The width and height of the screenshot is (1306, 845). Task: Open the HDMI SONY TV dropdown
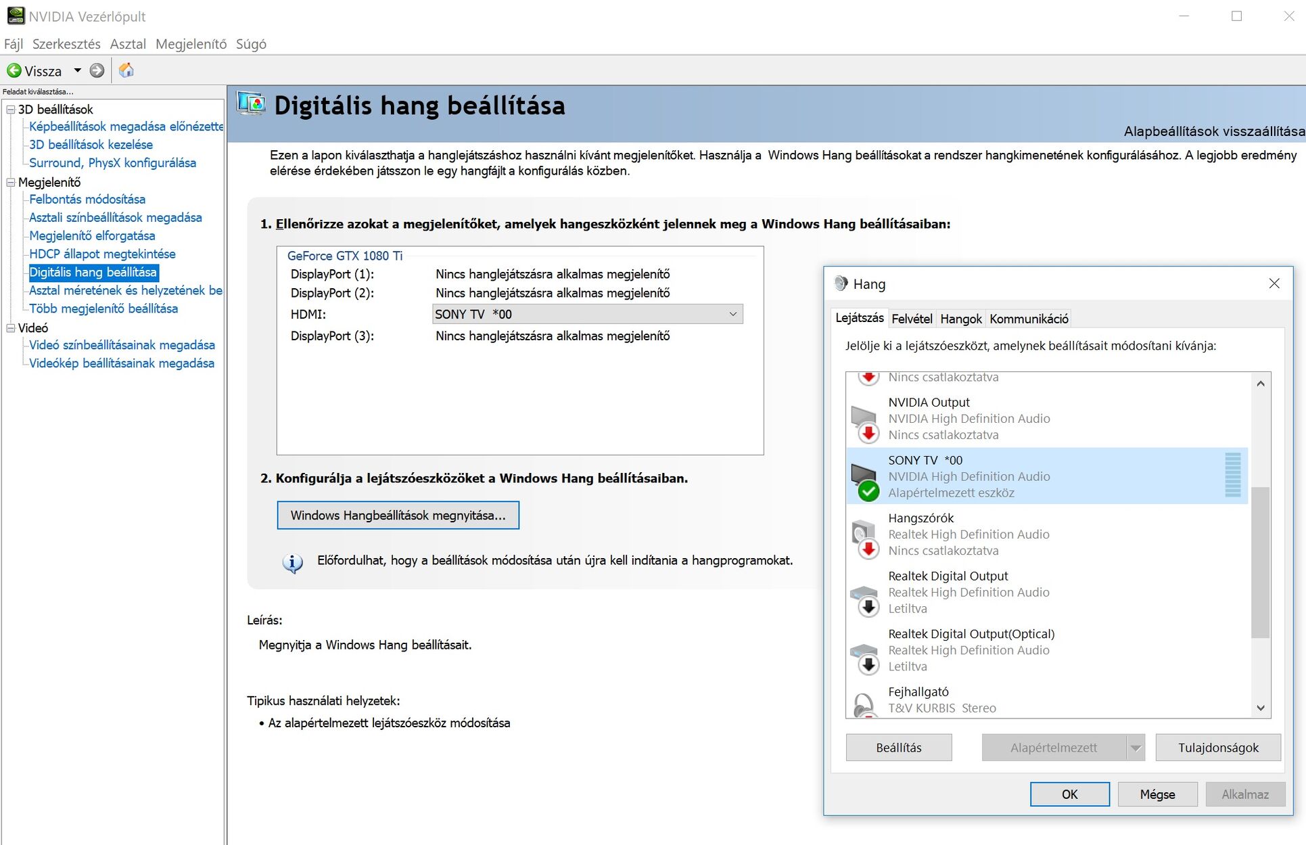click(x=732, y=314)
